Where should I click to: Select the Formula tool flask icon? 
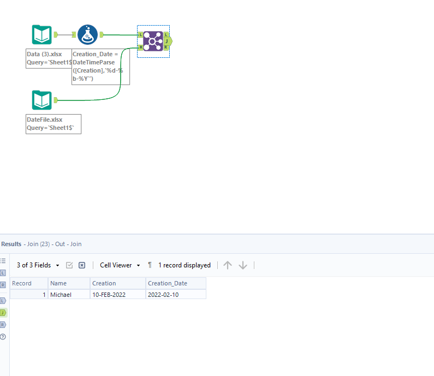[87, 34]
